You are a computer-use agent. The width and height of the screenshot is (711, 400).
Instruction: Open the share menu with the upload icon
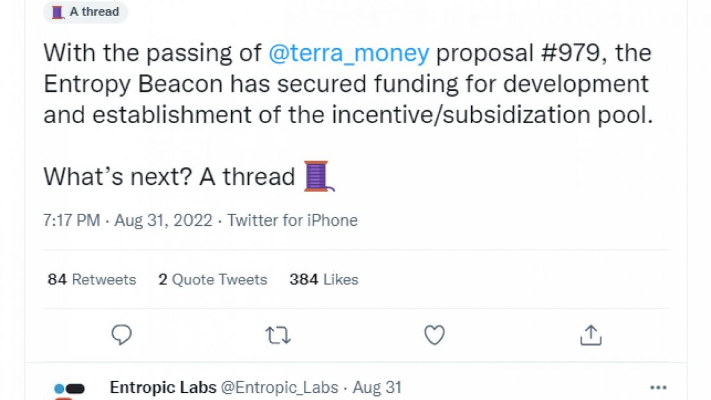pos(591,335)
